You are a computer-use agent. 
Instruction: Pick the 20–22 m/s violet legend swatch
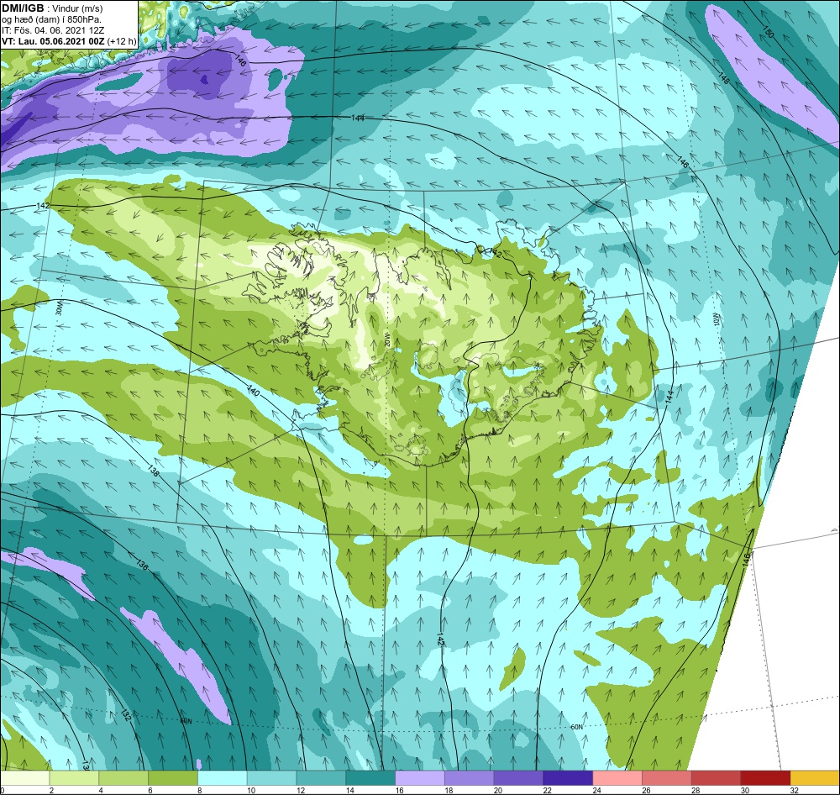518,778
